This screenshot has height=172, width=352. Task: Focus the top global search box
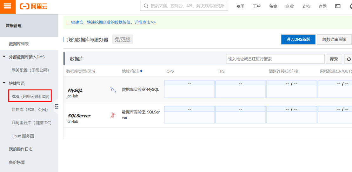click(x=184, y=6)
